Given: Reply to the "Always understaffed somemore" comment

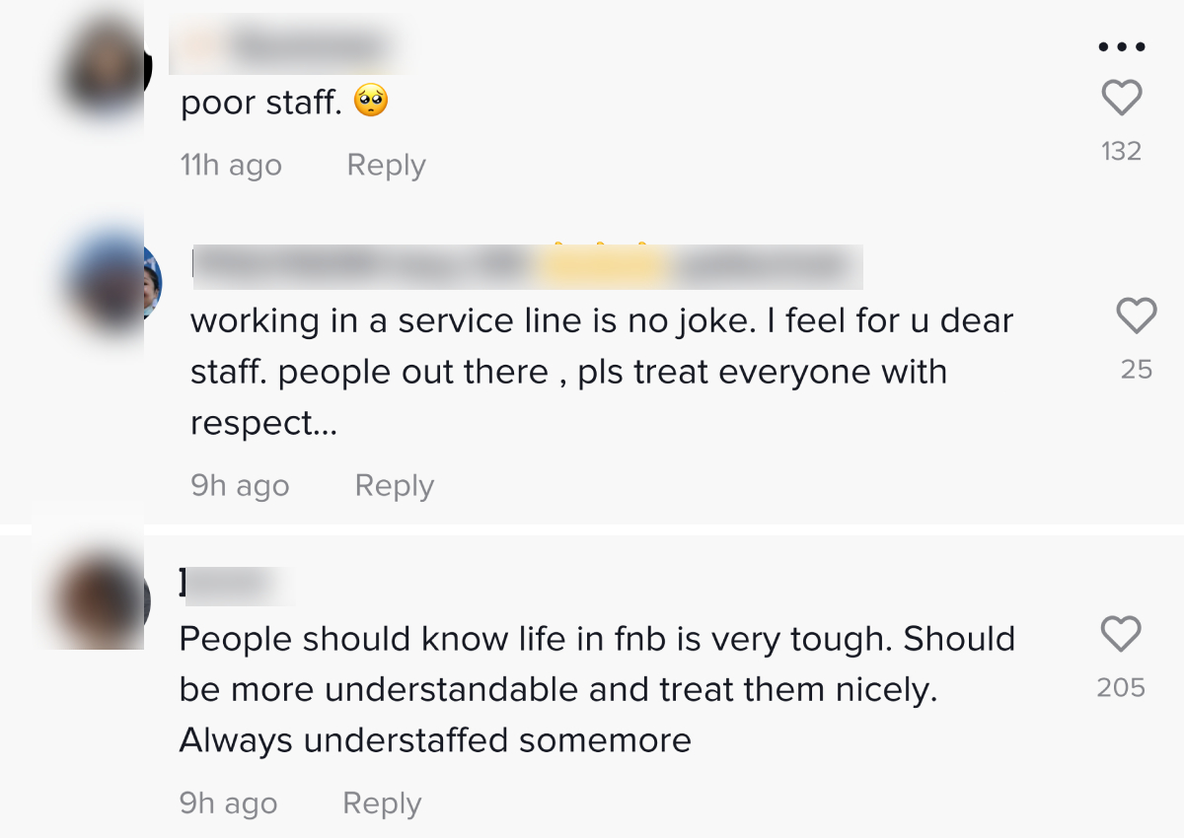Looking at the screenshot, I should [x=382, y=803].
